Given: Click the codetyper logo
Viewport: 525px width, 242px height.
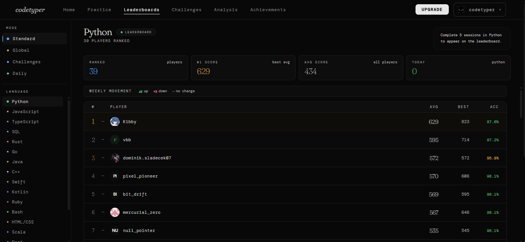Looking at the screenshot, I should coord(30,10).
